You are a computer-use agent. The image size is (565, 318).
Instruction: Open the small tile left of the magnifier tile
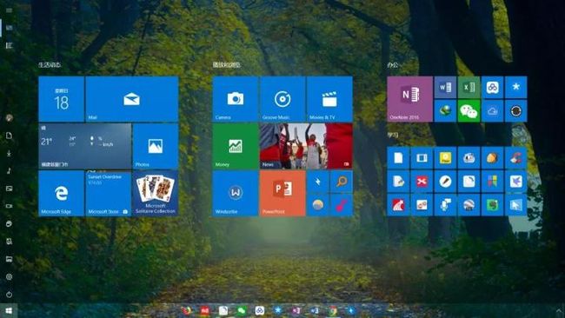318,182
